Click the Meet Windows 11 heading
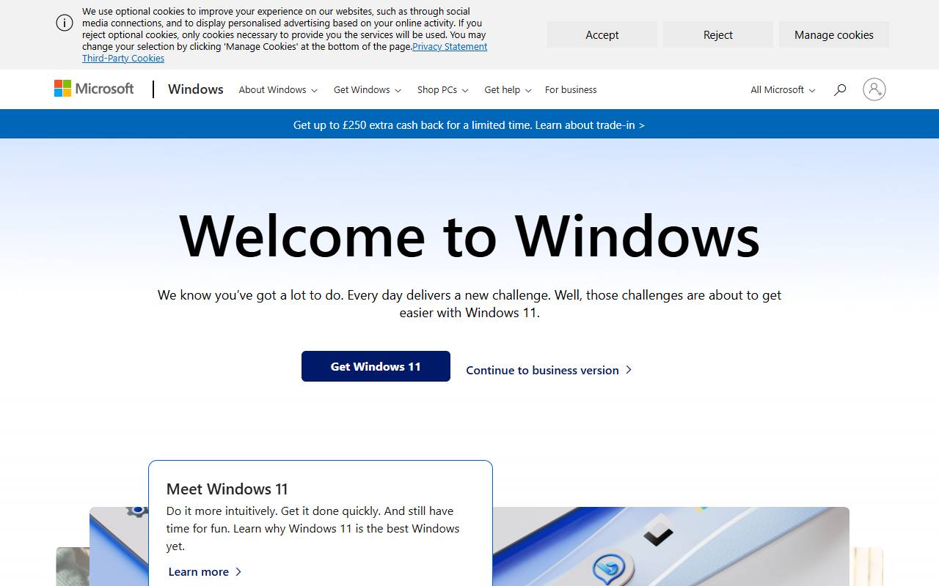 (227, 489)
